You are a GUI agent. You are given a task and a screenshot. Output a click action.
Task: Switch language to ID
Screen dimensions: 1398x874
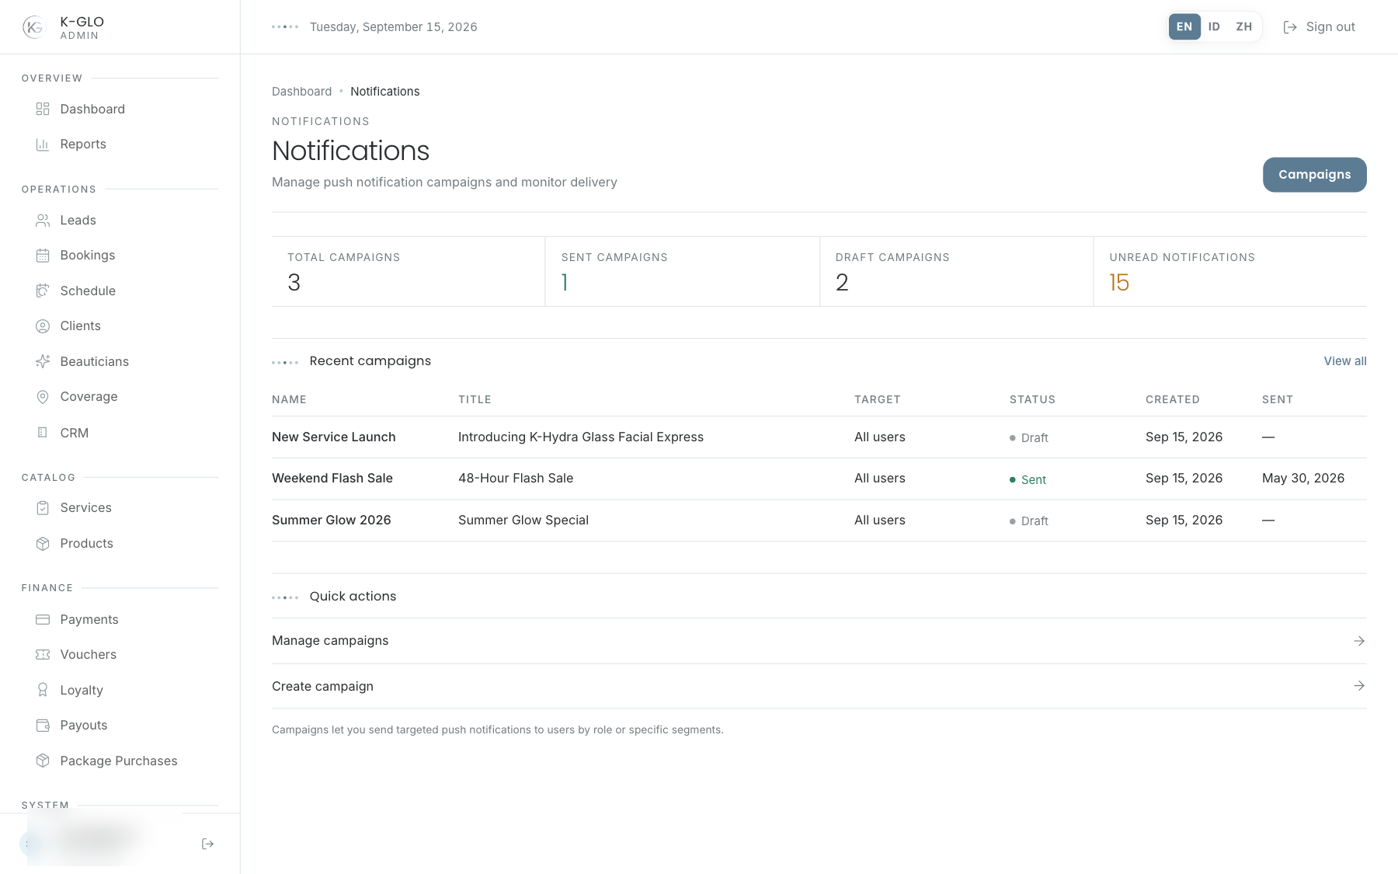click(1214, 26)
